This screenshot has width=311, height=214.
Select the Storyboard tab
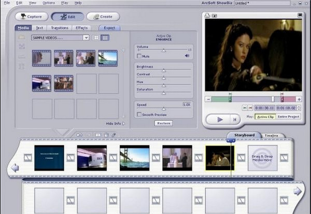pos(244,135)
